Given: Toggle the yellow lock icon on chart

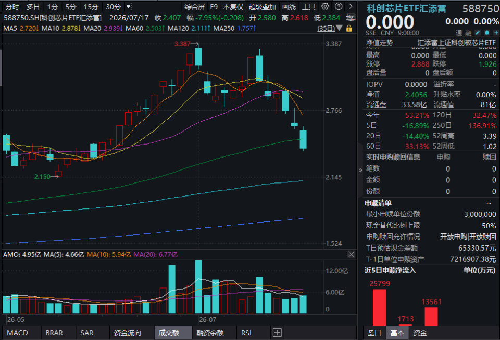Looking at the screenshot, I should coord(349,28).
